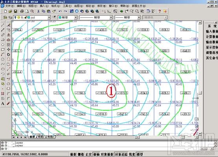The image size is (218, 157).
Task: Click the New drawing icon
Action: 5,11
